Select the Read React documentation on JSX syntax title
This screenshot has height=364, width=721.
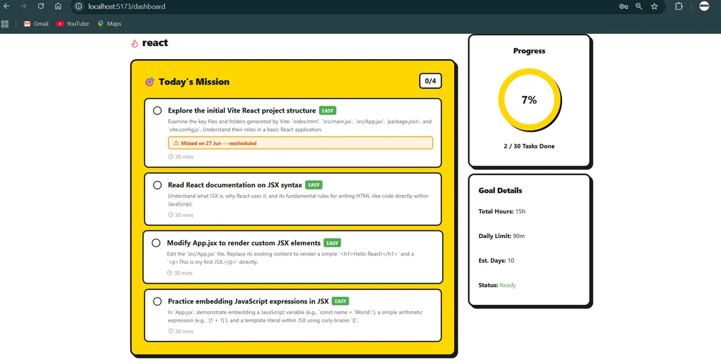(235, 184)
